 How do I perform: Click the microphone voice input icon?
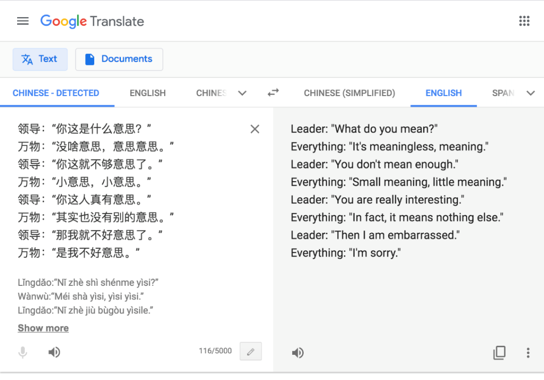pyautogui.click(x=23, y=352)
